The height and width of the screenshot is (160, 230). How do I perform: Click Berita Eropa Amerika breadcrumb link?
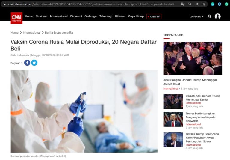coord(59,33)
